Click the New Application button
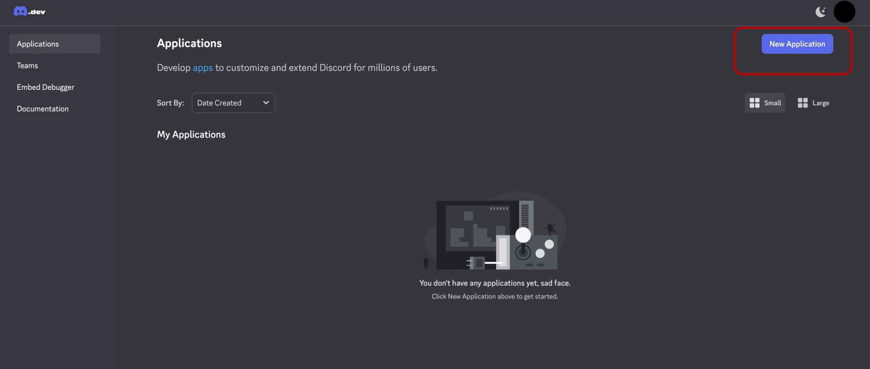This screenshot has height=369, width=870. click(x=797, y=44)
